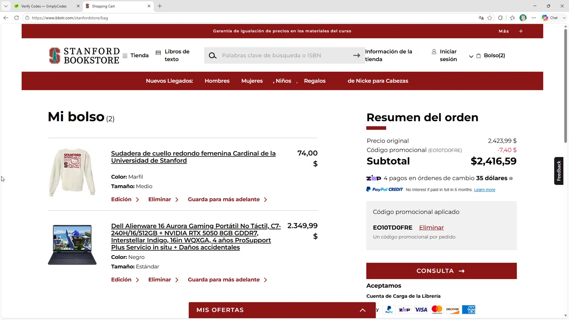The image size is (569, 320).
Task: Open the Tienda hamburger menu icon
Action: pos(125,56)
